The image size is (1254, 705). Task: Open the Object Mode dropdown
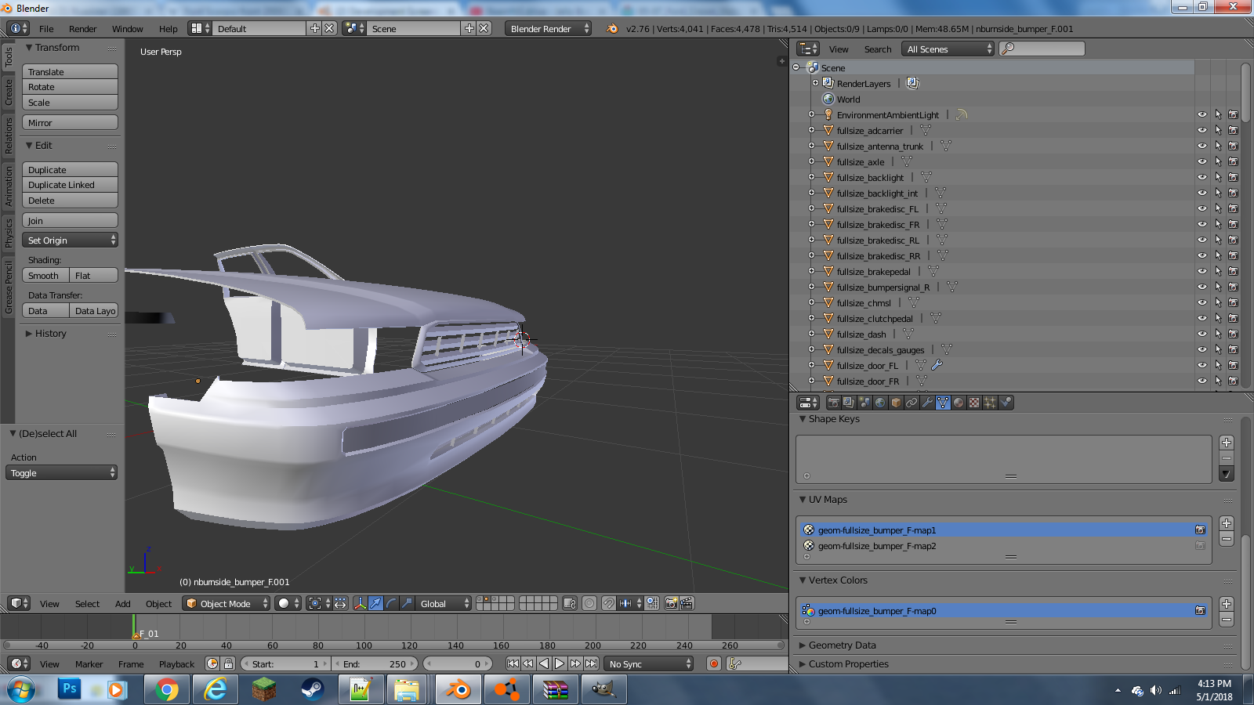tap(227, 603)
